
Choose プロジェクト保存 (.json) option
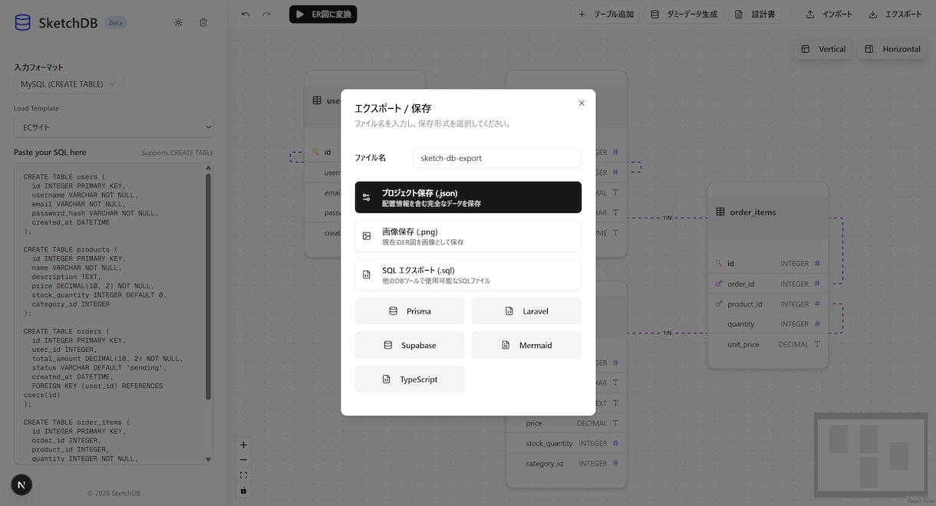pos(468,197)
